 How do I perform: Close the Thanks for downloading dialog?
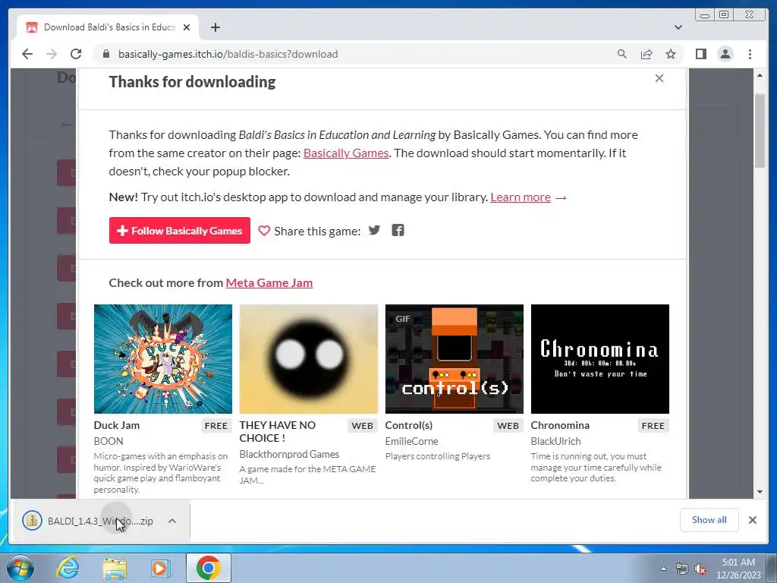click(x=659, y=78)
